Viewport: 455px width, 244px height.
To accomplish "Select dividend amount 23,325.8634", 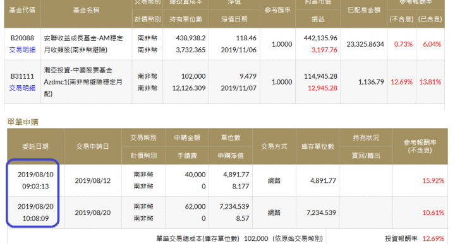I will pyautogui.click(x=365, y=44).
